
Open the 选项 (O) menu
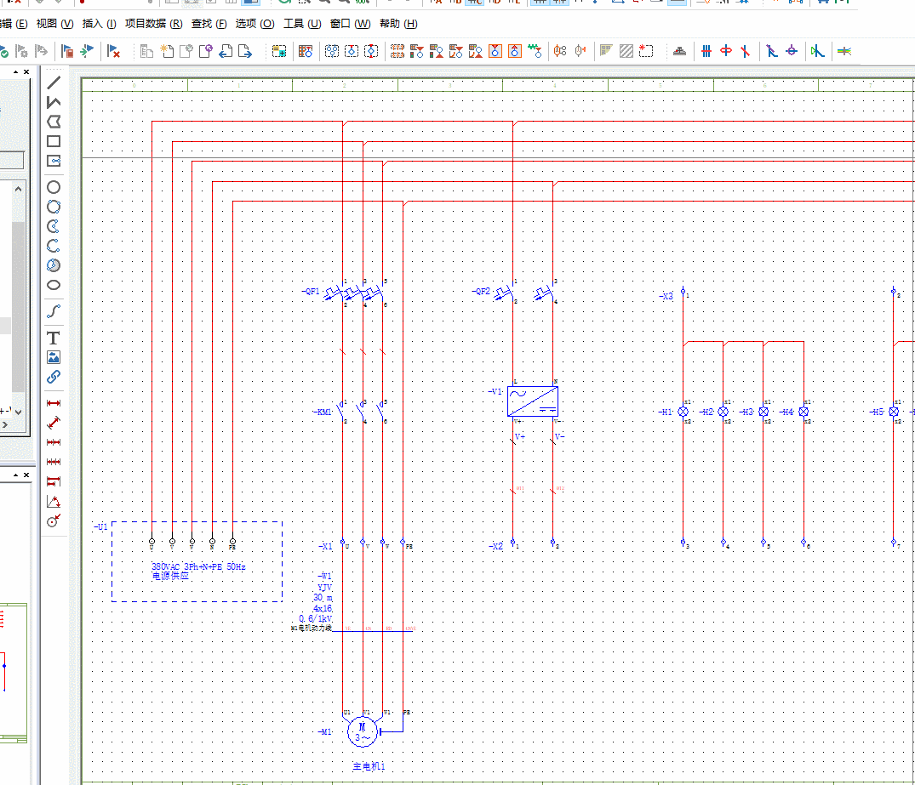pyautogui.click(x=254, y=24)
